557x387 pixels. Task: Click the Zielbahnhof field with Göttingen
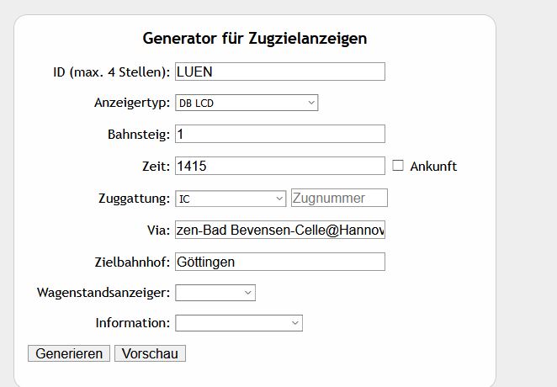coord(279,262)
